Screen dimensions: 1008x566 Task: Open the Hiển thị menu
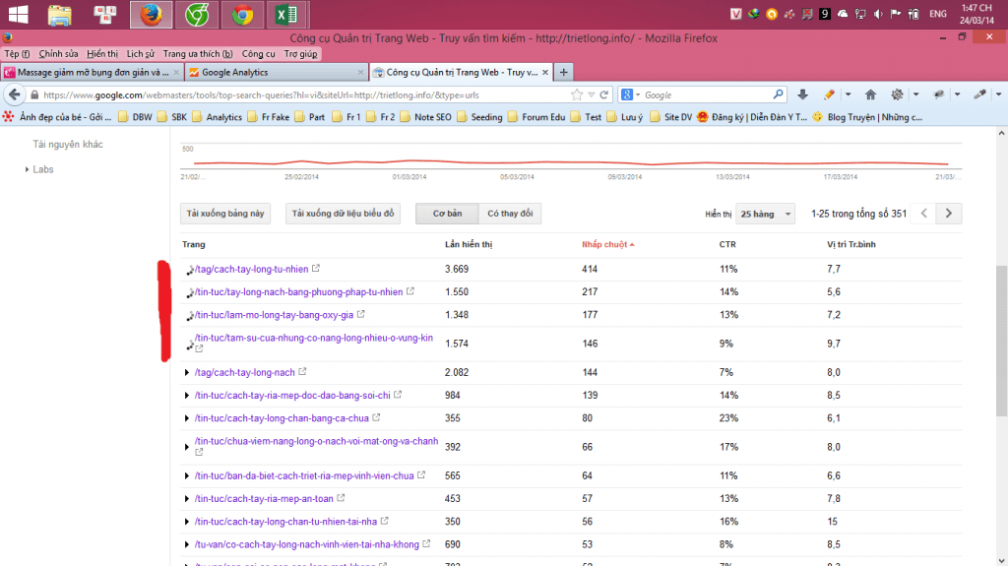click(x=102, y=54)
